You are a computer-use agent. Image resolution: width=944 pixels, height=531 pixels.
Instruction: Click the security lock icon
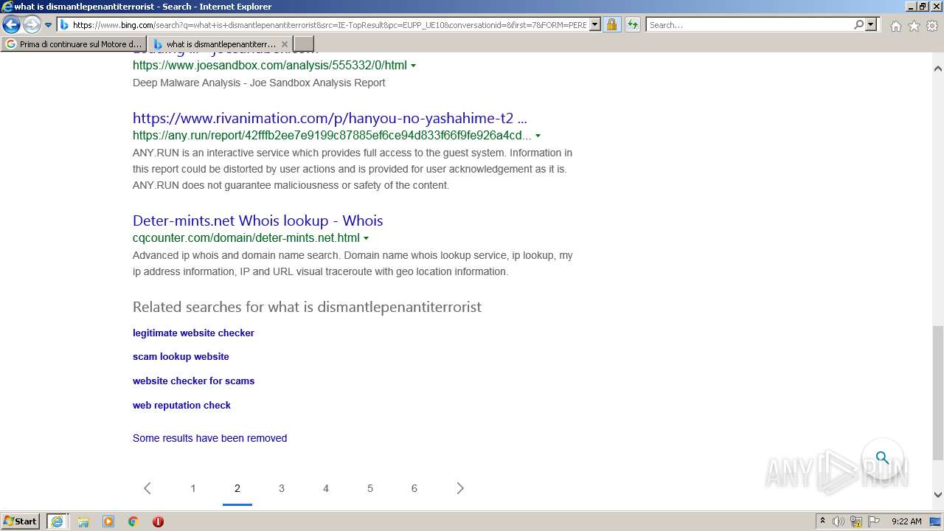tap(611, 25)
